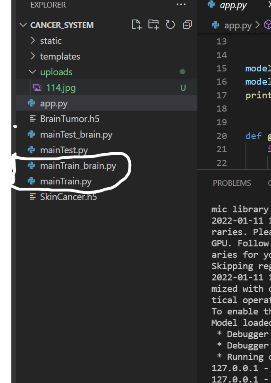Collapse all folders in Explorer

(187, 25)
